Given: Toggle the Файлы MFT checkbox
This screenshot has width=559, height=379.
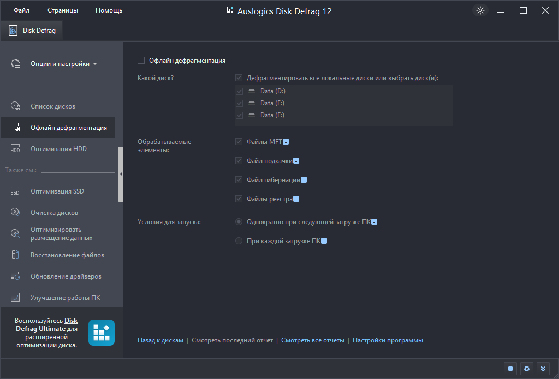Looking at the screenshot, I should [x=239, y=142].
